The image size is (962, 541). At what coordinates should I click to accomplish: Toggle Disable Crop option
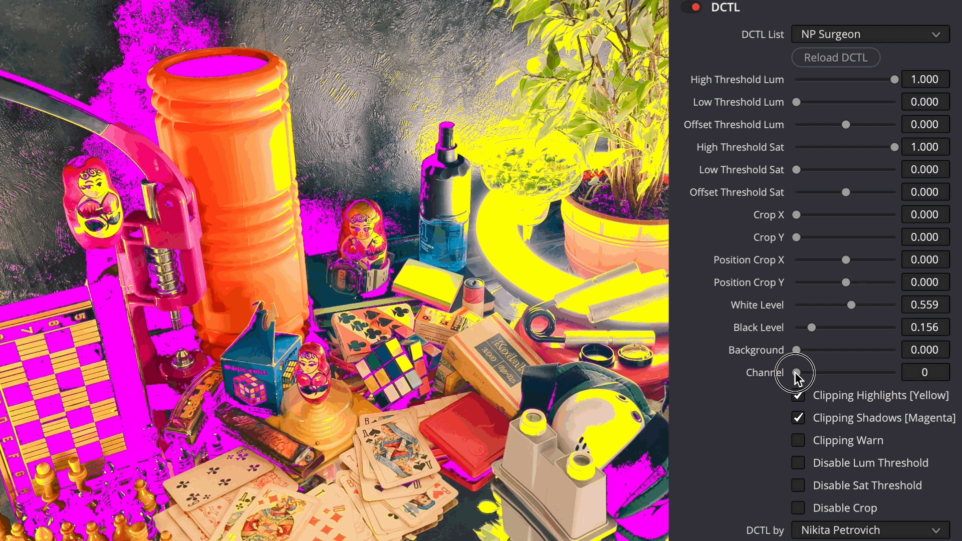point(798,507)
